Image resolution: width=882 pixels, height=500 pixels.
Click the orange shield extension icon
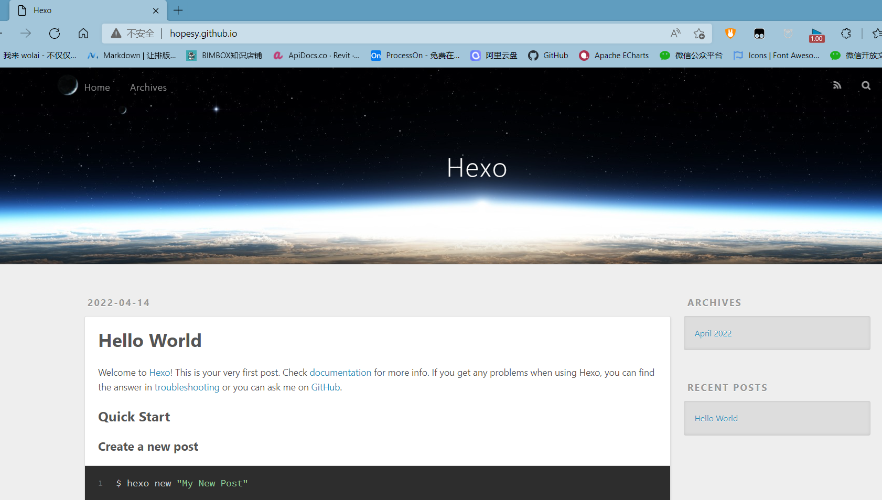pyautogui.click(x=730, y=34)
